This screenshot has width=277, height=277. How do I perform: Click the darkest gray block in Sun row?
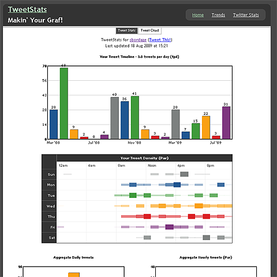(184, 174)
